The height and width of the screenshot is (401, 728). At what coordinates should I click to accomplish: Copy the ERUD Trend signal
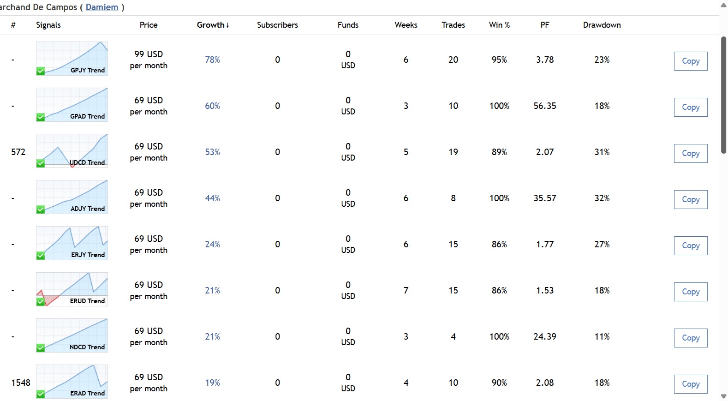[x=690, y=292]
